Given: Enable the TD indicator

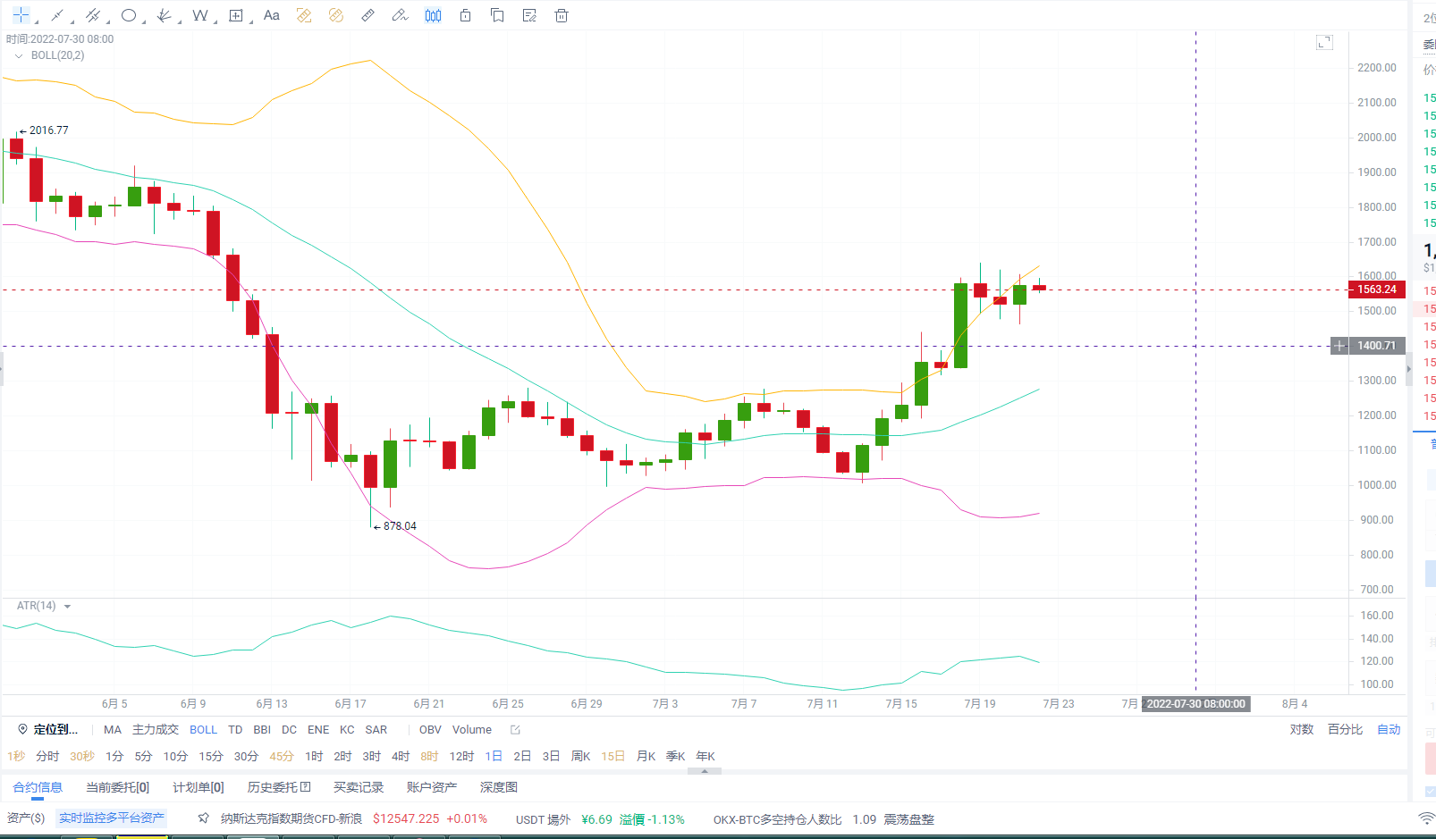Looking at the screenshot, I should pyautogui.click(x=235, y=729).
